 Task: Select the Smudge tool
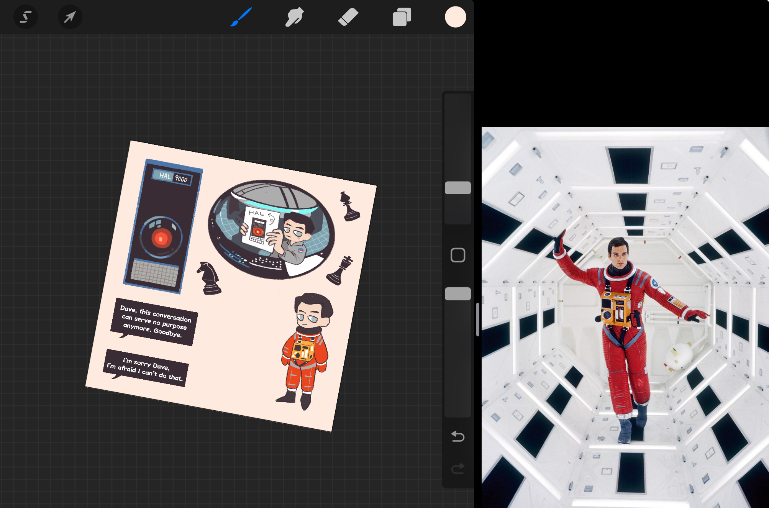294,17
